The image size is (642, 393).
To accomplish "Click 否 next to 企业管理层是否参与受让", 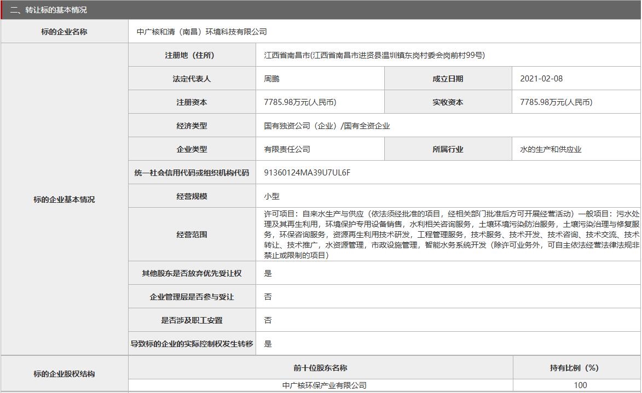I will pos(265,296).
